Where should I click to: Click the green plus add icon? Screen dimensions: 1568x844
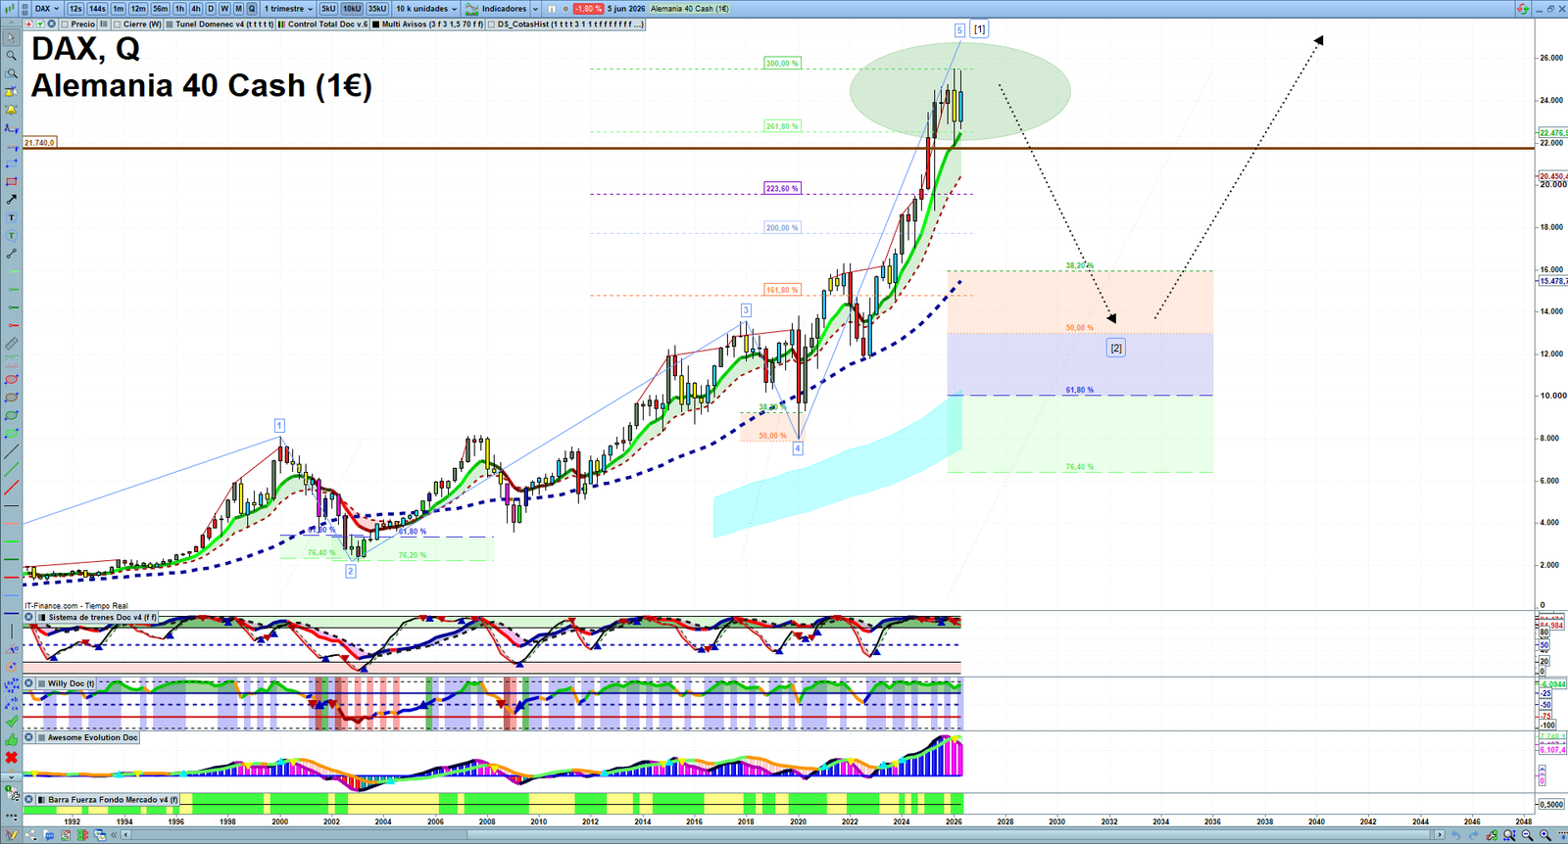pyautogui.click(x=40, y=23)
